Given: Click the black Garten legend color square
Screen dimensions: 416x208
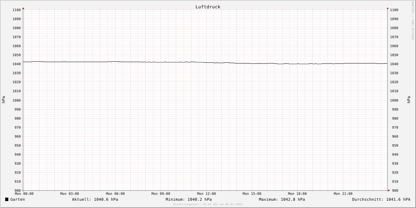Looking at the screenshot, I should coord(7,199).
